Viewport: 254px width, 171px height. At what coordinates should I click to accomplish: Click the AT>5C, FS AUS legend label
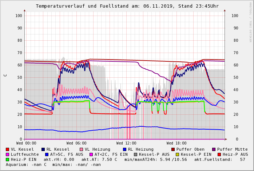point(67,154)
